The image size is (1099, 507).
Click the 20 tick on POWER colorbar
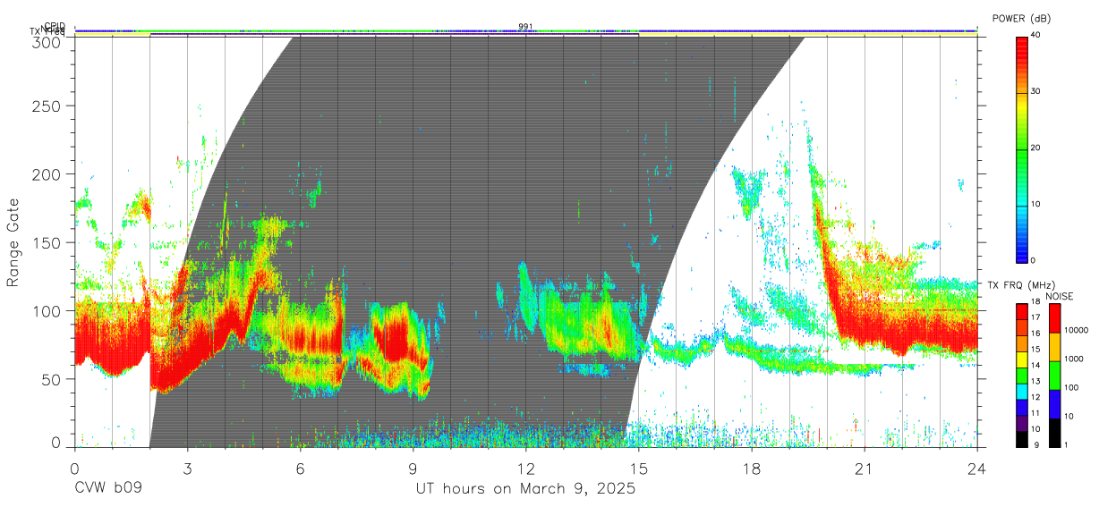click(1036, 148)
